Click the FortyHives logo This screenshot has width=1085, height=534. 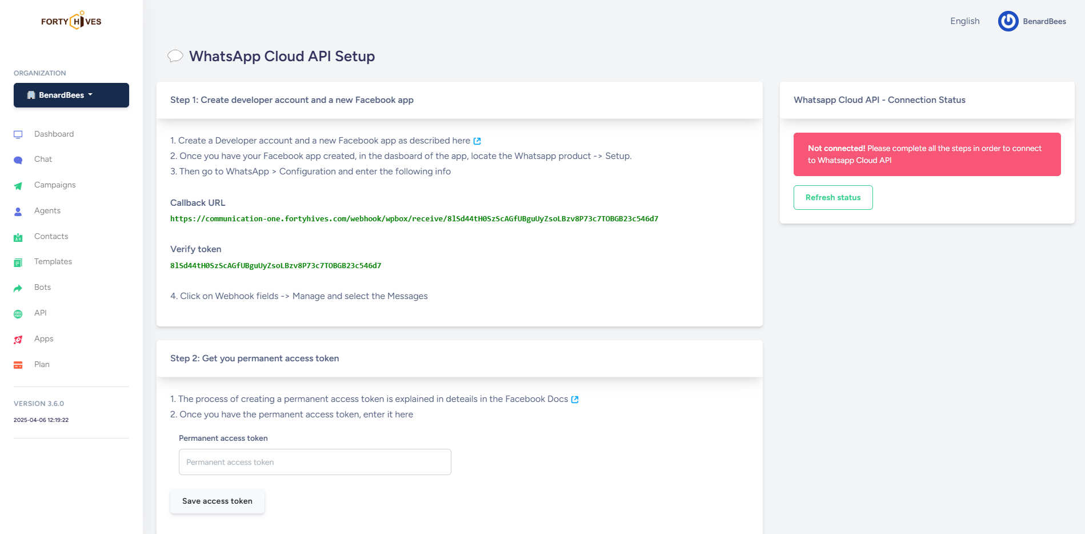click(x=71, y=21)
